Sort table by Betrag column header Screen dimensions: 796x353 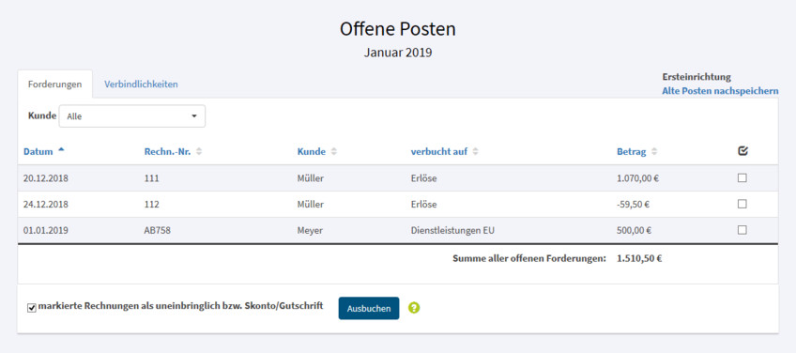tap(631, 151)
